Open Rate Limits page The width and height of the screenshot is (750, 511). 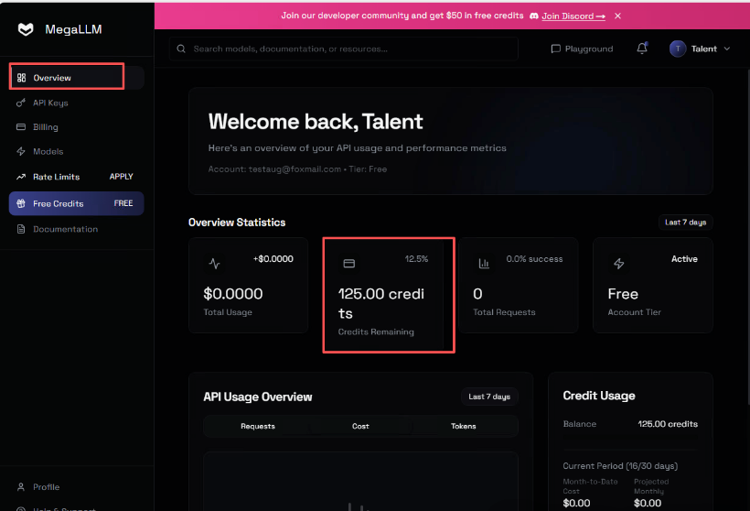77,177
